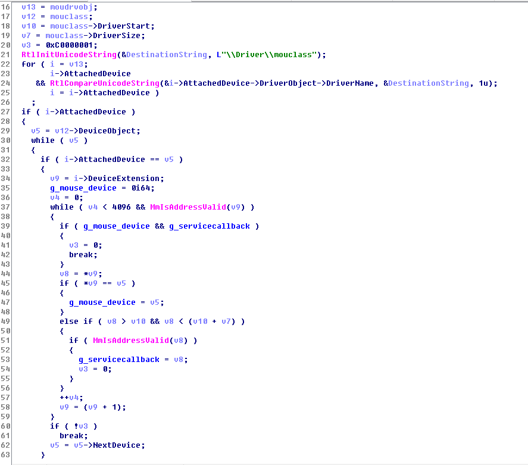Image resolution: width=528 pixels, height=465 pixels.
Task: Click the 4096 loop limit constant
Action: click(x=121, y=207)
